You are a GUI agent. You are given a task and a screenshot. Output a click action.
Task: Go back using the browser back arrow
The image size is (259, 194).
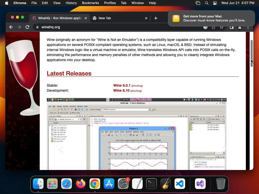tap(11, 27)
